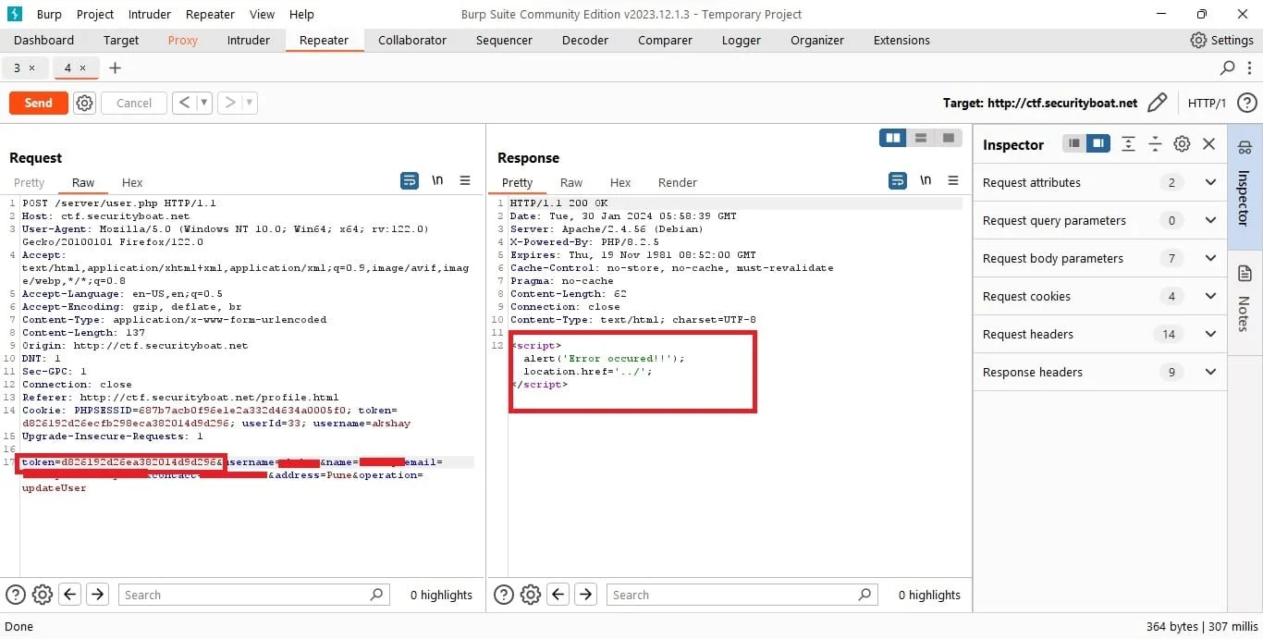Open Settings in the top right corner
The width and height of the screenshot is (1263, 639).
[1221, 40]
